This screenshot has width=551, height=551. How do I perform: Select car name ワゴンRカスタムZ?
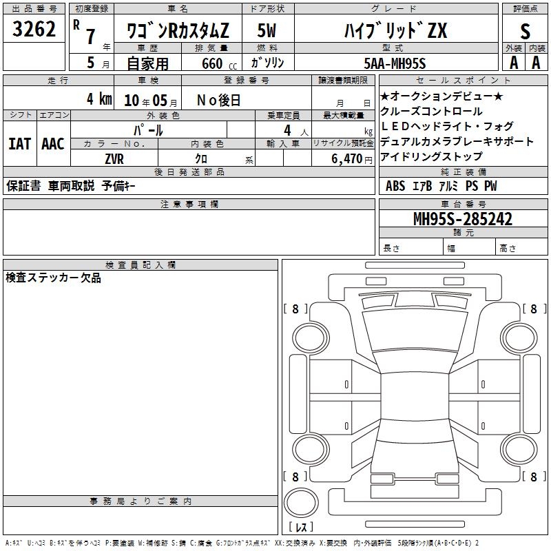tap(178, 30)
